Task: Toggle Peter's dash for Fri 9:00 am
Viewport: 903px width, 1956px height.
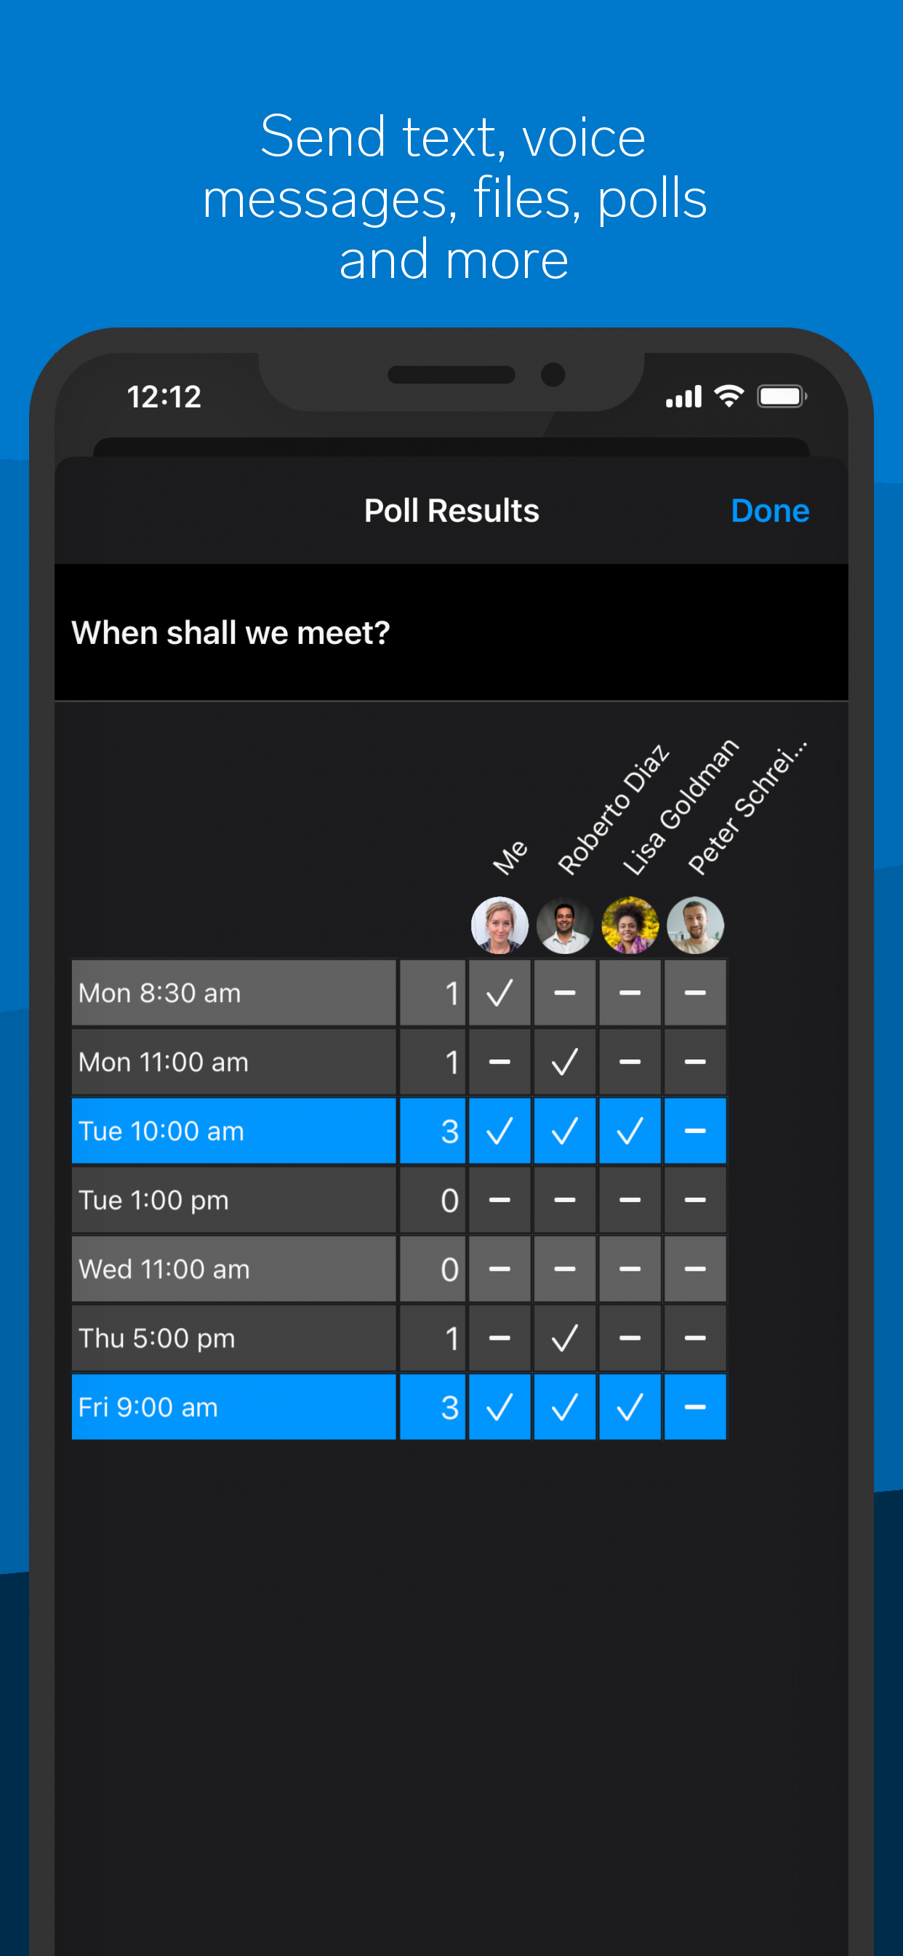Action: [x=695, y=1407]
